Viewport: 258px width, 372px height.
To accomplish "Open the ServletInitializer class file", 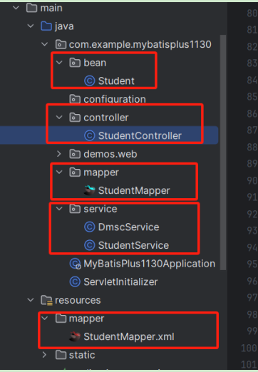I will click(120, 282).
